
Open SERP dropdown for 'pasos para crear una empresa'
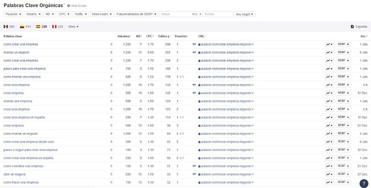[x=344, y=69]
